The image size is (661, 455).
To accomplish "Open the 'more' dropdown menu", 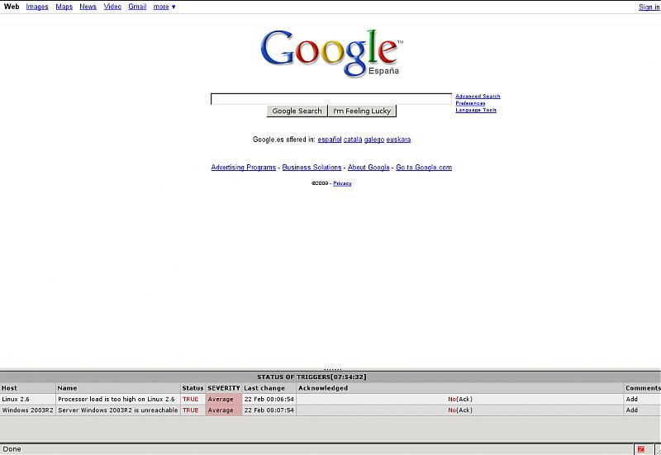I will [x=164, y=7].
